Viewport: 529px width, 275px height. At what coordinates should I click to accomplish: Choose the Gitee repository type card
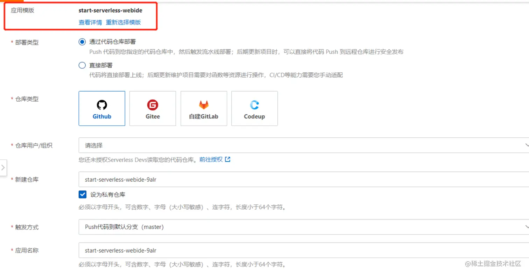(153, 108)
